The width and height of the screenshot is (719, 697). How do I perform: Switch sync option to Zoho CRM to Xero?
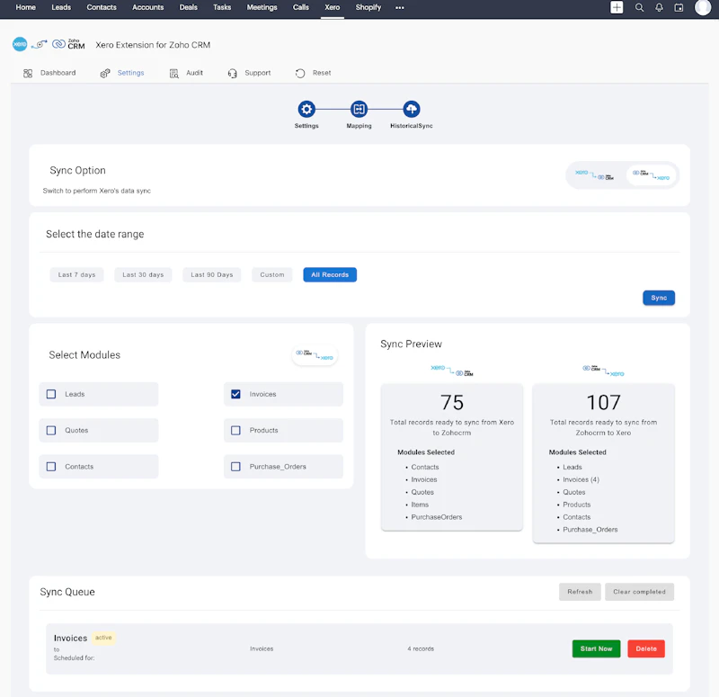click(651, 174)
